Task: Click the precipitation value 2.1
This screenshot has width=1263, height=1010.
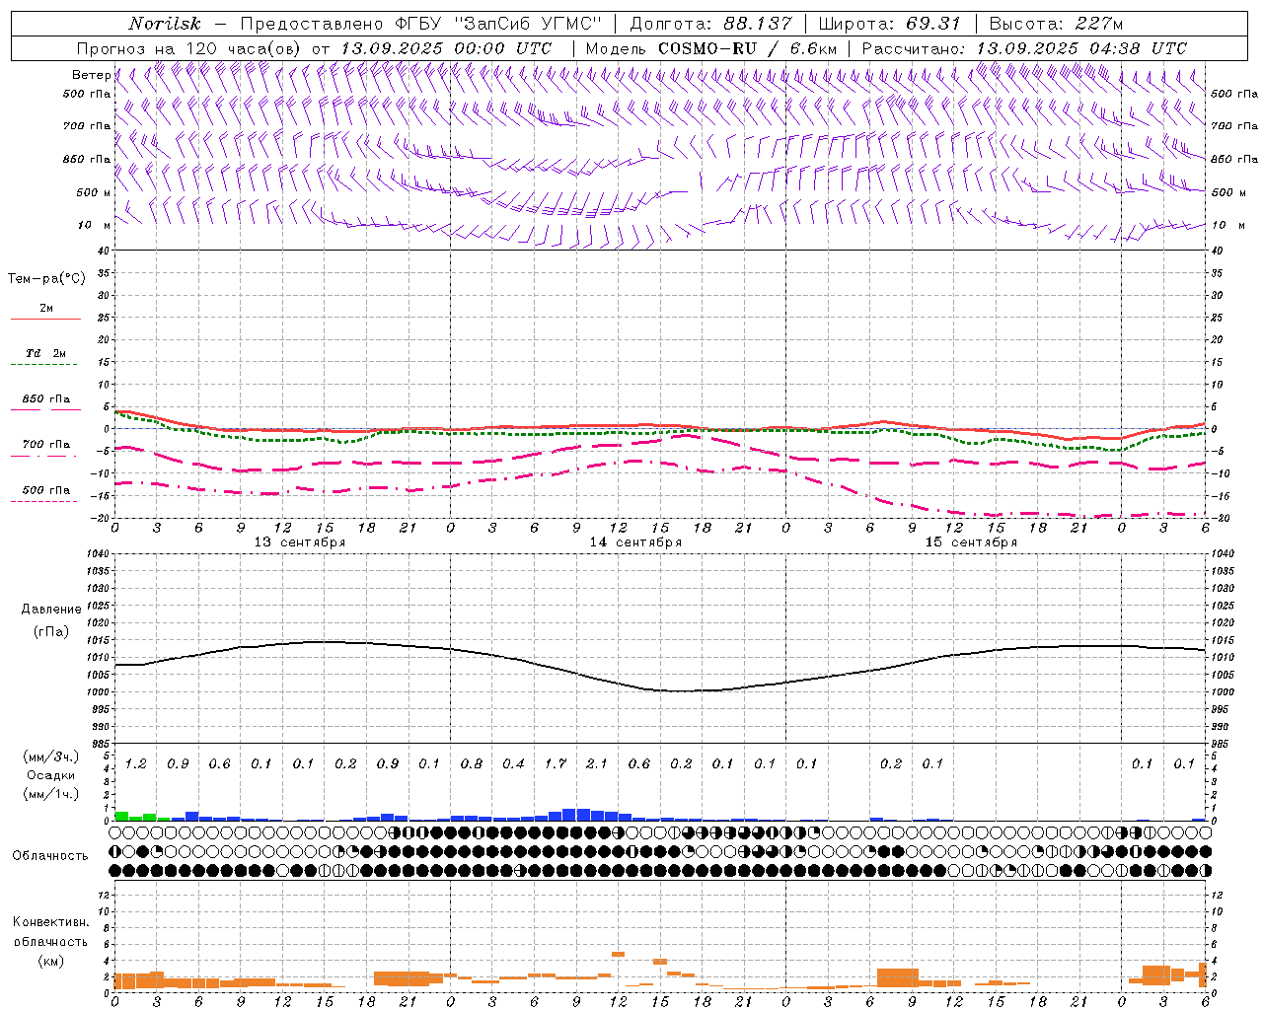Action: click(x=597, y=764)
